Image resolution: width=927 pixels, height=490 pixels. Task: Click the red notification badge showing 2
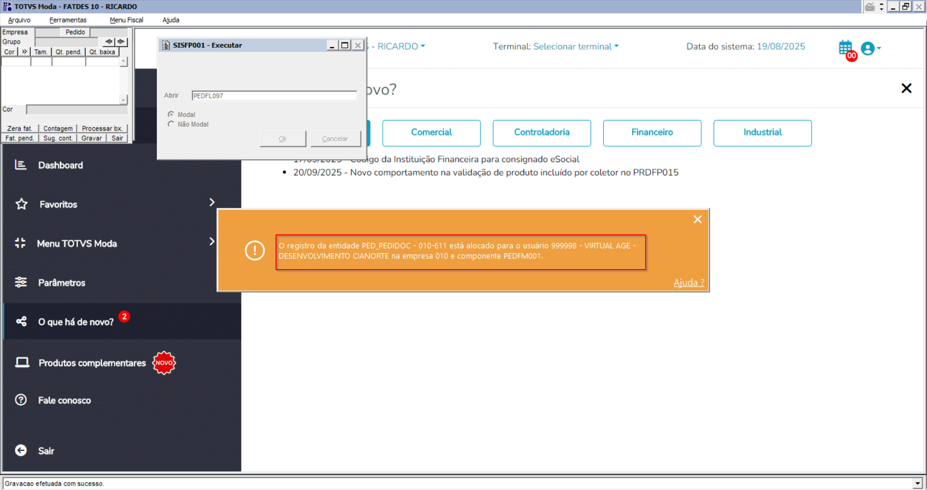(124, 316)
